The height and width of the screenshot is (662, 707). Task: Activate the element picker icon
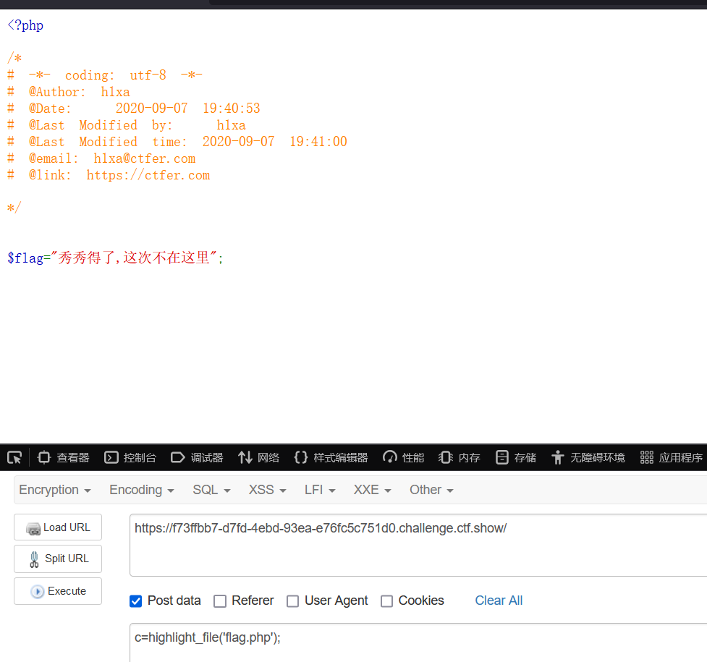click(14, 457)
